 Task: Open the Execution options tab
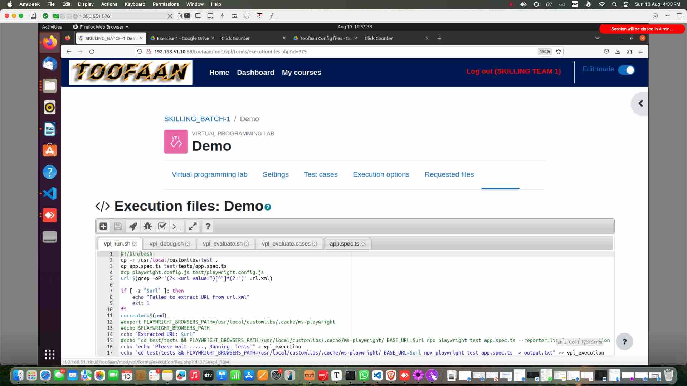tap(381, 174)
